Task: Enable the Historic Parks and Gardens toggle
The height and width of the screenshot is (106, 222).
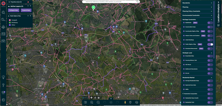Action: coord(210,36)
